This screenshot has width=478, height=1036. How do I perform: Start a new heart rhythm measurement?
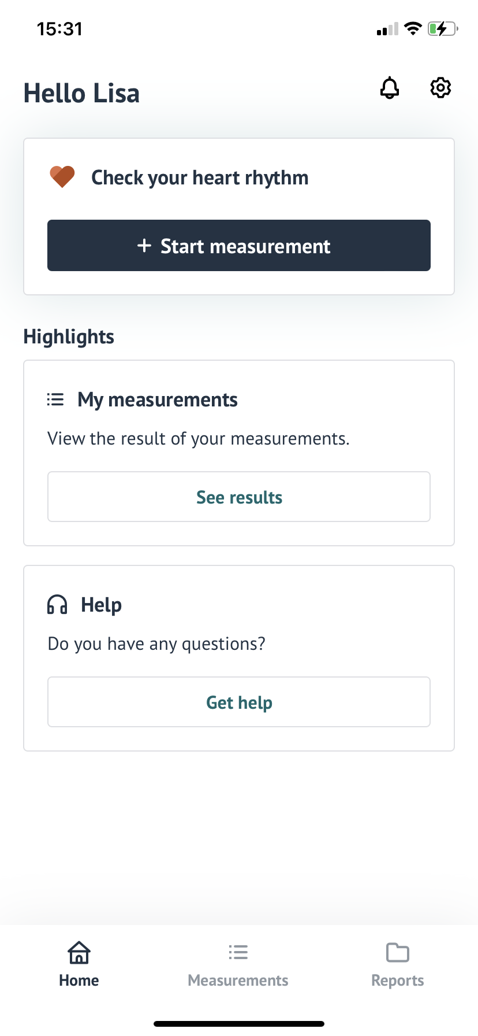pos(239,246)
